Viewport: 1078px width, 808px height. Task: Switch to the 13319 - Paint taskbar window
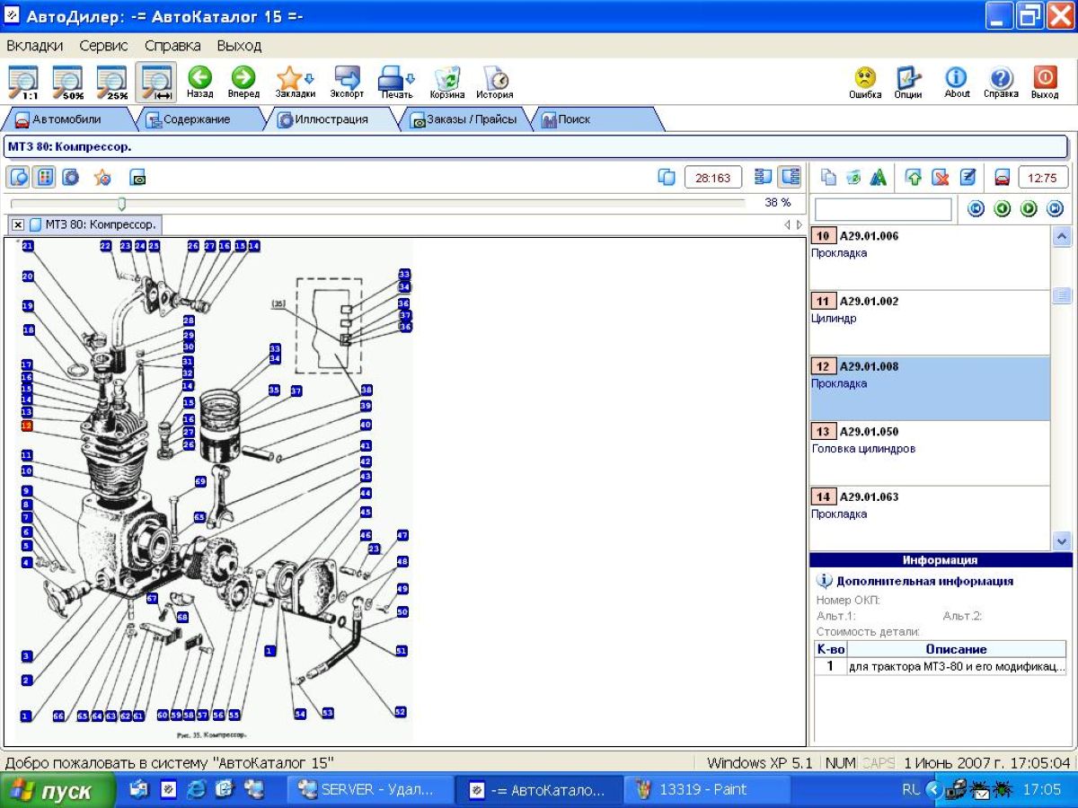[x=706, y=790]
